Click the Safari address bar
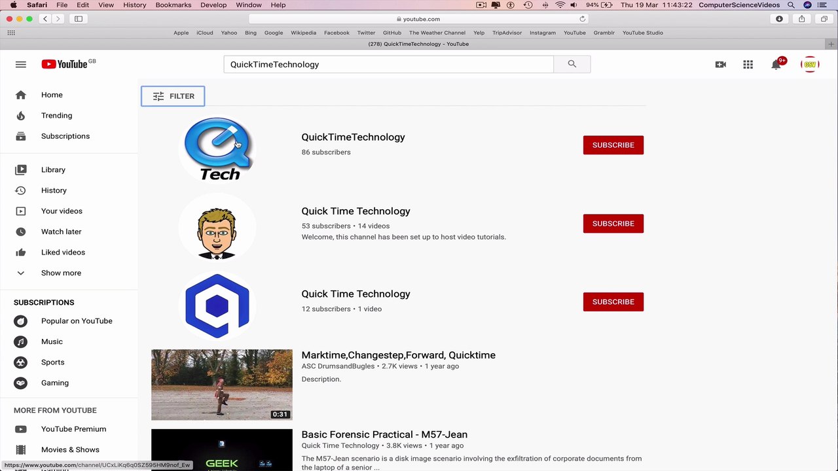The height and width of the screenshot is (471, 838). (x=419, y=19)
